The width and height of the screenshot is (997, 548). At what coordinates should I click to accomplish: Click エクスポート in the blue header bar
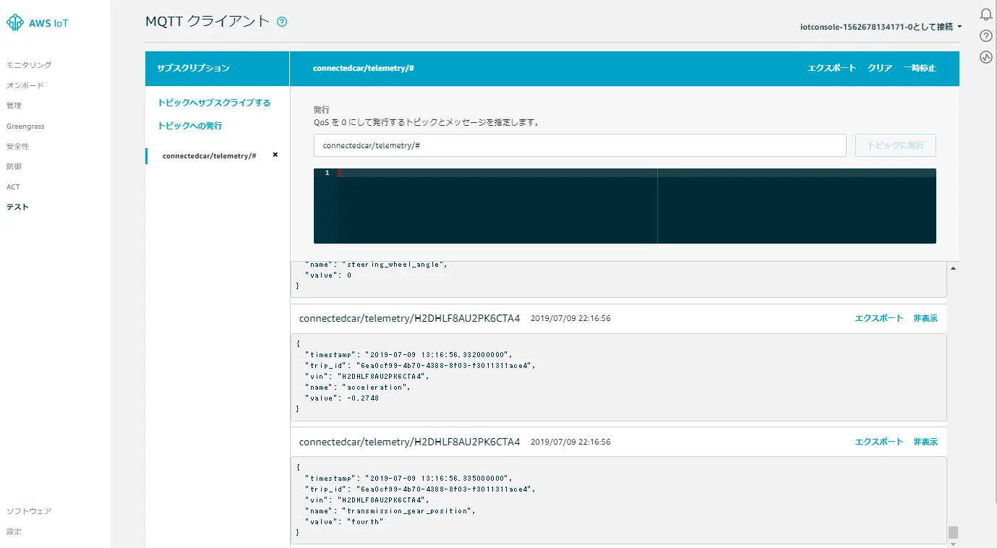831,68
